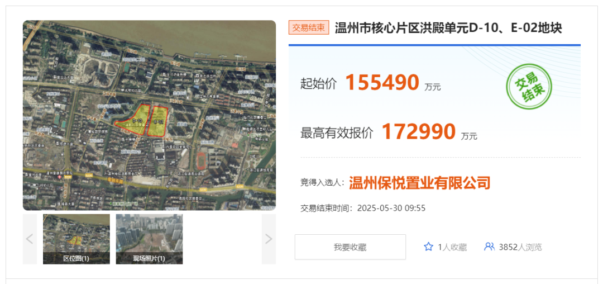Click the orange 交易结束 status tag

tap(309, 27)
